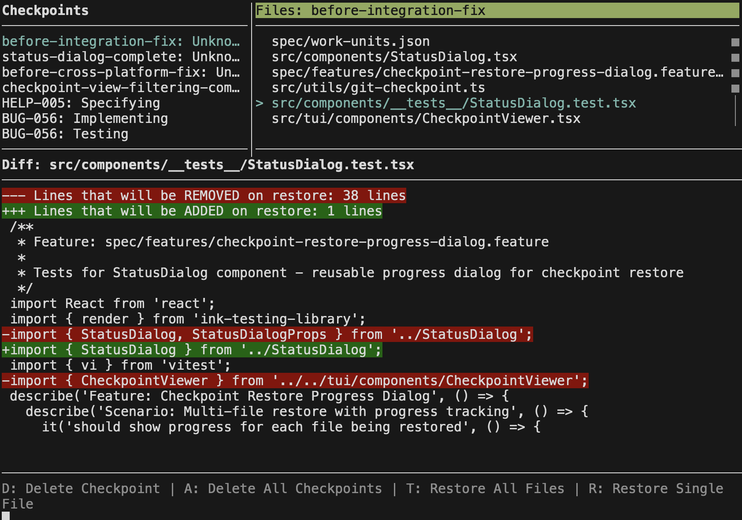Image resolution: width=742 pixels, height=520 pixels.
Task: Select the BUG-056: Implementing checkpoint
Action: [x=85, y=119]
